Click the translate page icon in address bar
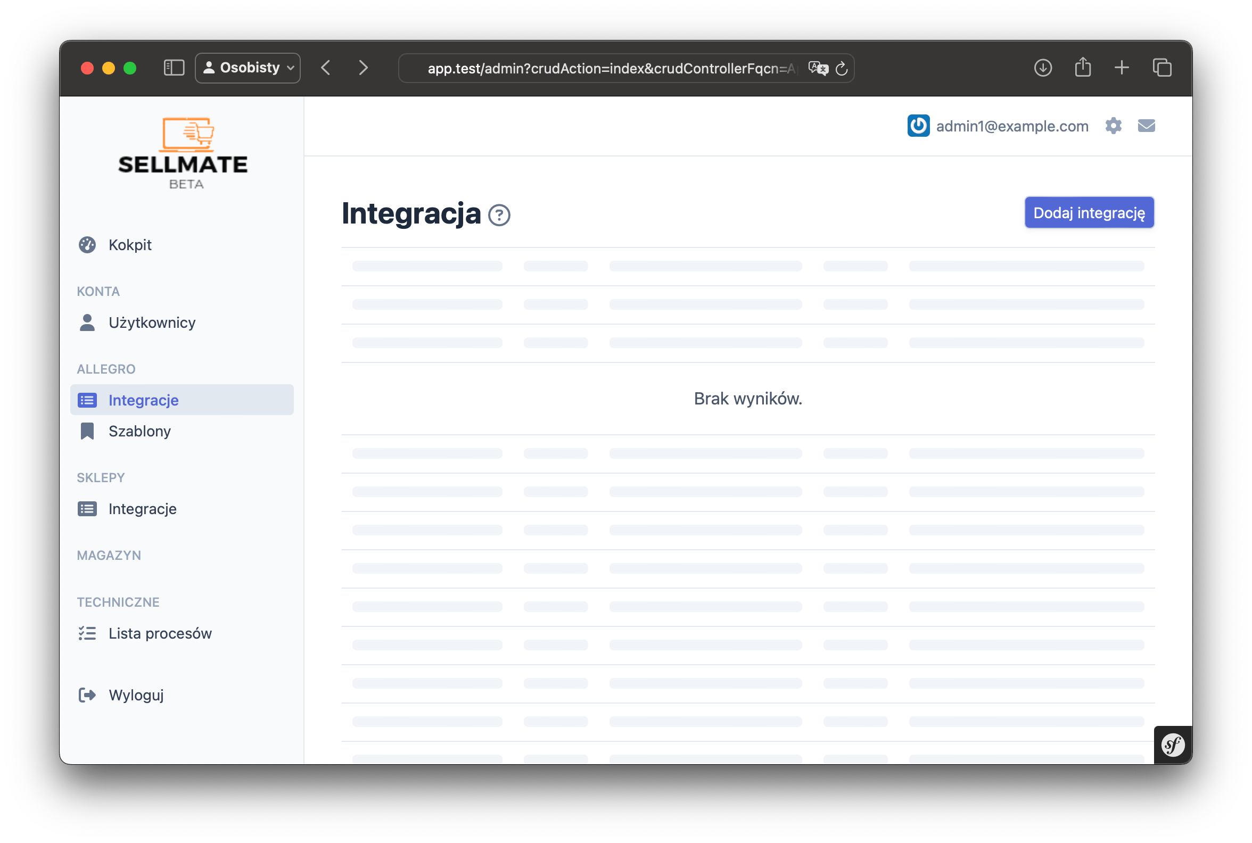 tap(818, 68)
